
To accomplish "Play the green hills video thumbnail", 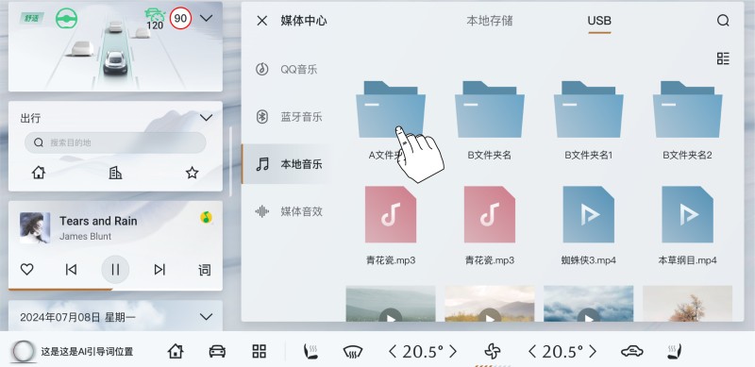I will (x=391, y=304).
